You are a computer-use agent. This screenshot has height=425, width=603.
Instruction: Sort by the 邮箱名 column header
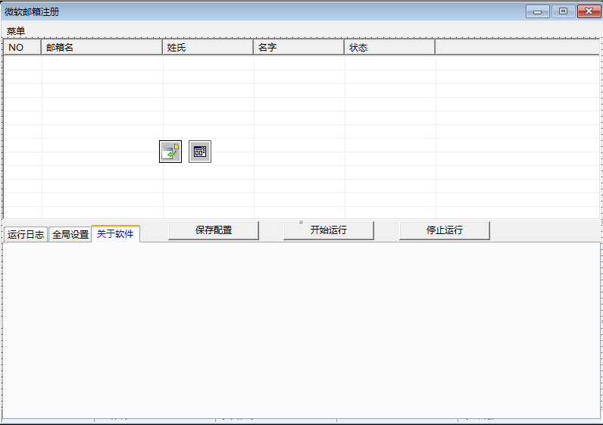pos(102,48)
